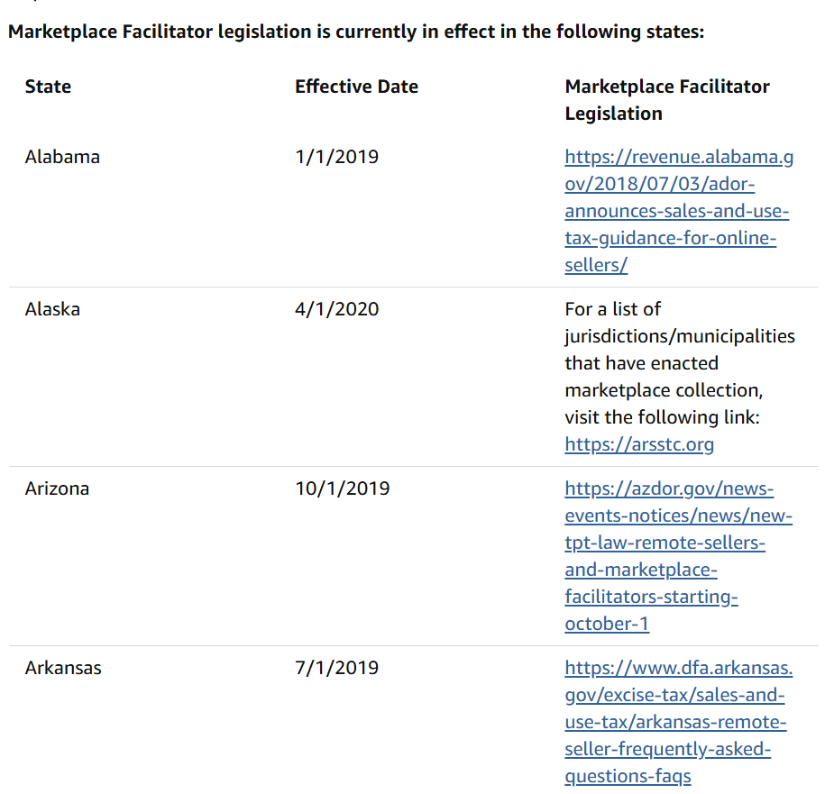Viewport: 825px width, 794px height.
Task: Open the Arkansas dfa.arkansas.gov FAQs link
Action: coord(676,722)
